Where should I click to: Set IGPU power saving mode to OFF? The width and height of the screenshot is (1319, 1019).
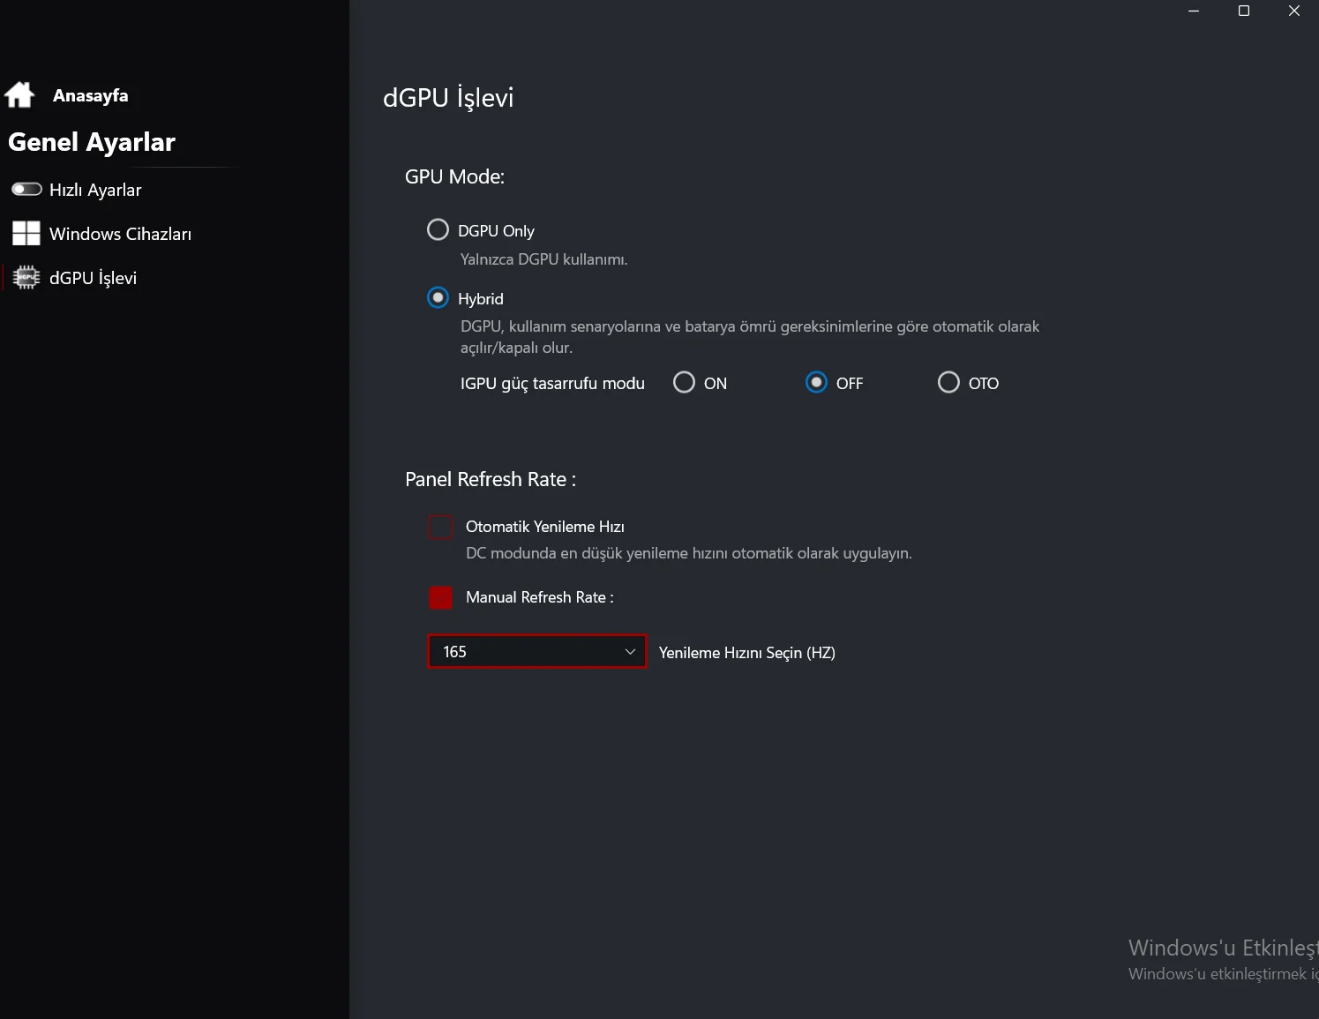click(816, 383)
